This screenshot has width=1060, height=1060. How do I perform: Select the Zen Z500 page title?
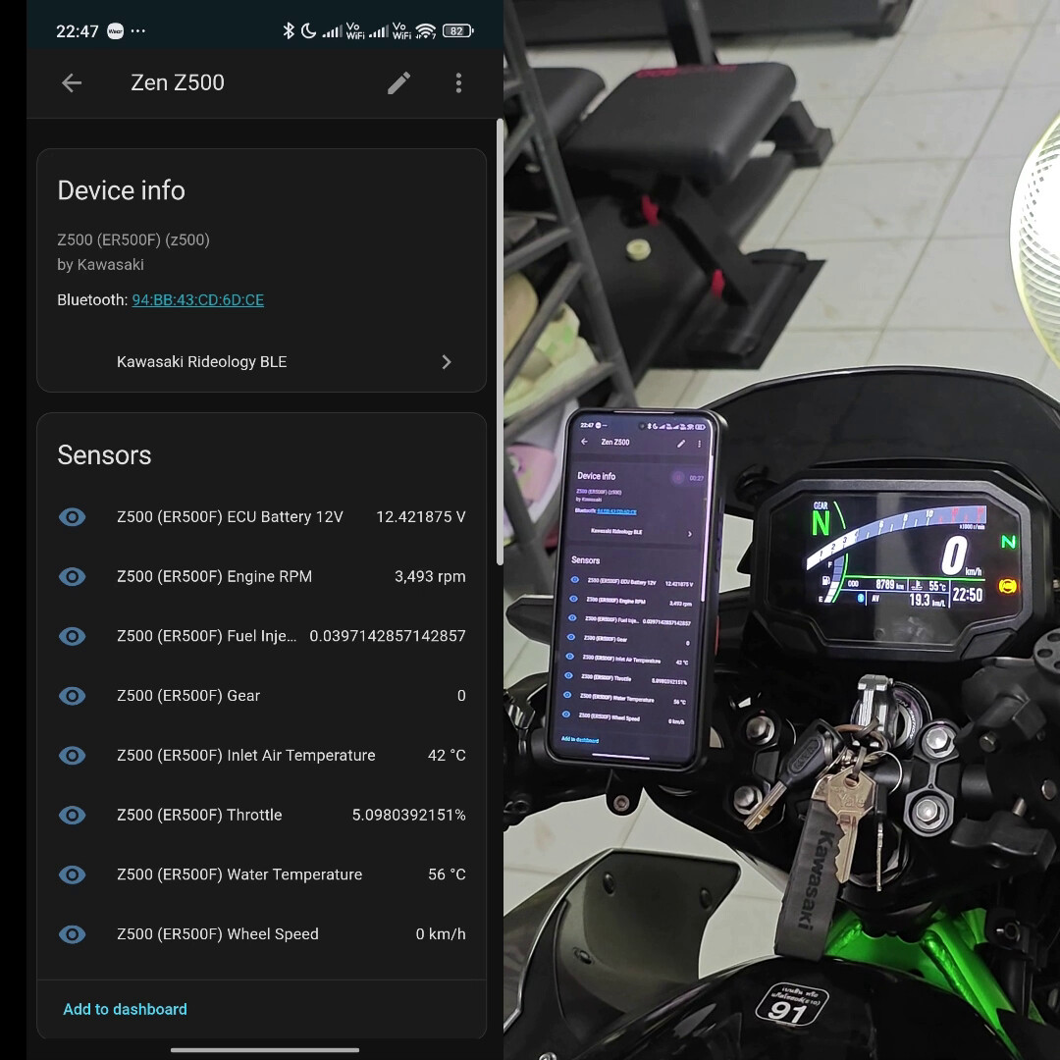pos(177,82)
